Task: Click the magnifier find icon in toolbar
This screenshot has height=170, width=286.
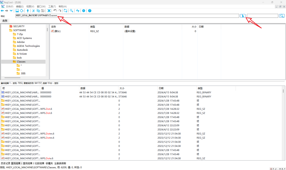Action: tap(71, 11)
